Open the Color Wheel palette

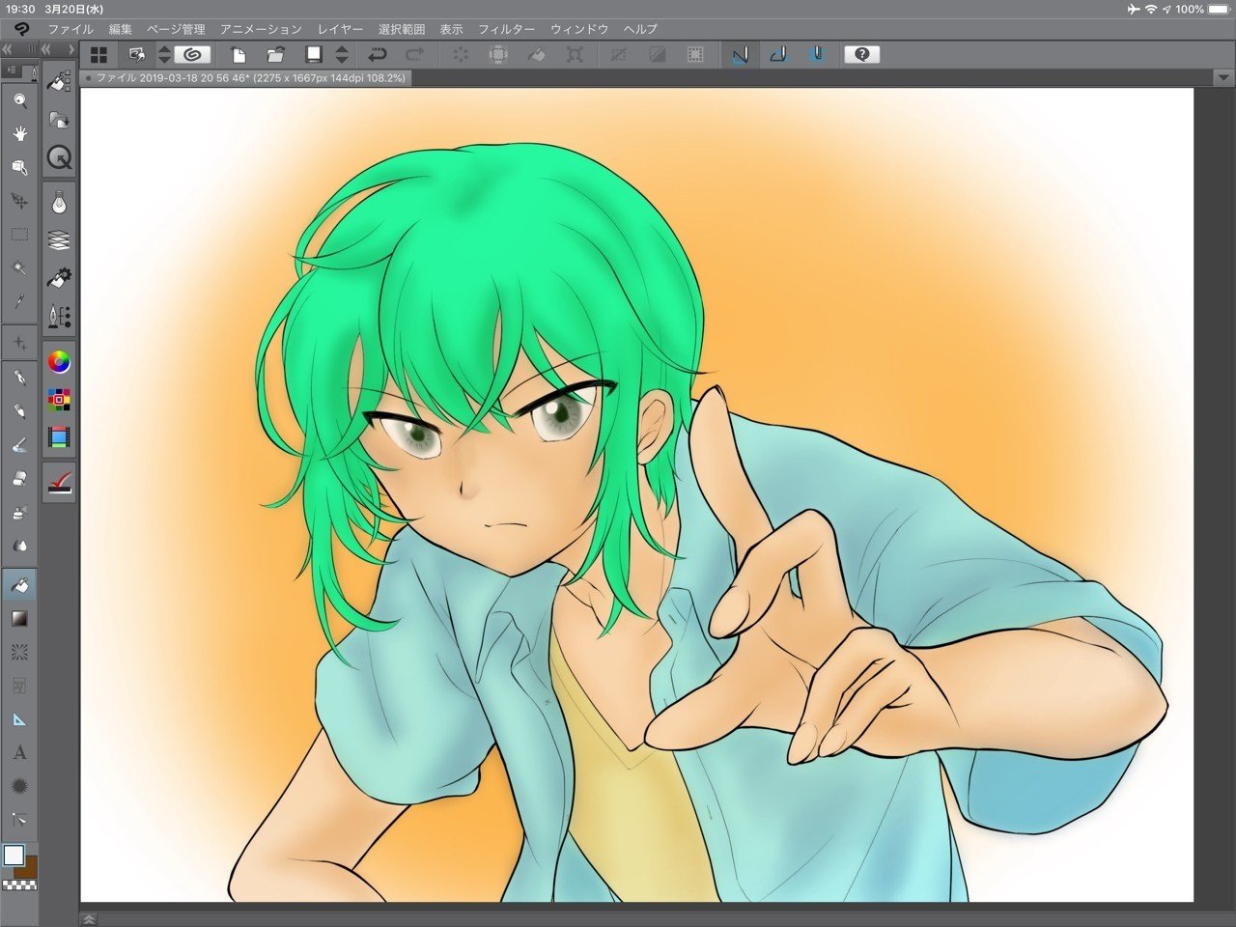(x=59, y=362)
